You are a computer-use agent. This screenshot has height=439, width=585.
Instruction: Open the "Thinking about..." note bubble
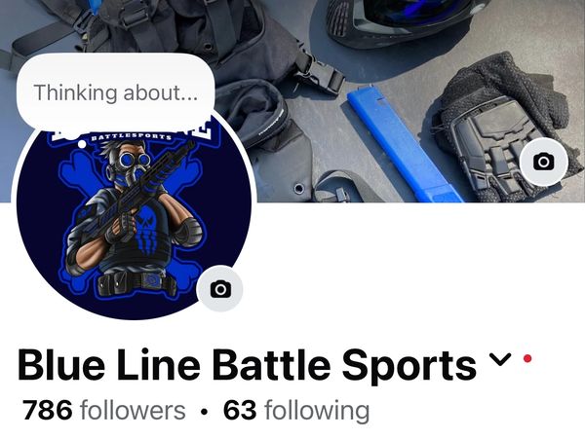[x=116, y=91]
